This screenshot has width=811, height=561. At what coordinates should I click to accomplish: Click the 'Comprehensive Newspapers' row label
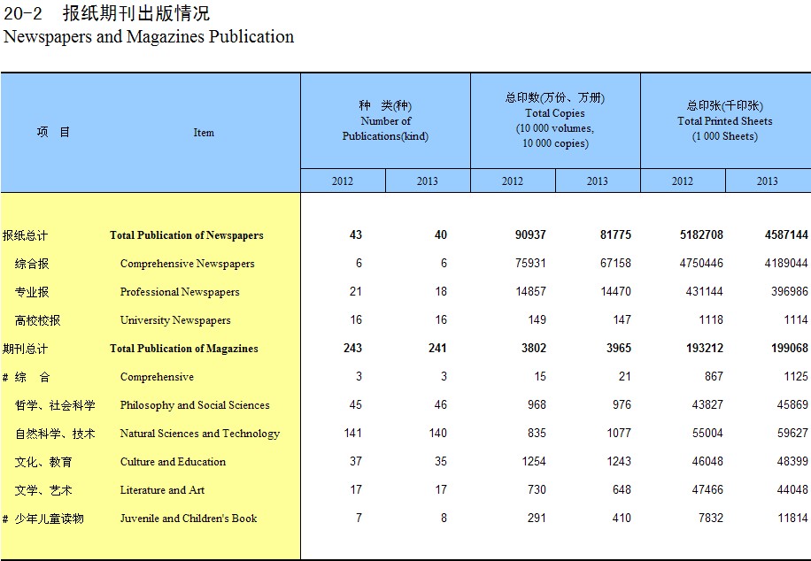[187, 264]
